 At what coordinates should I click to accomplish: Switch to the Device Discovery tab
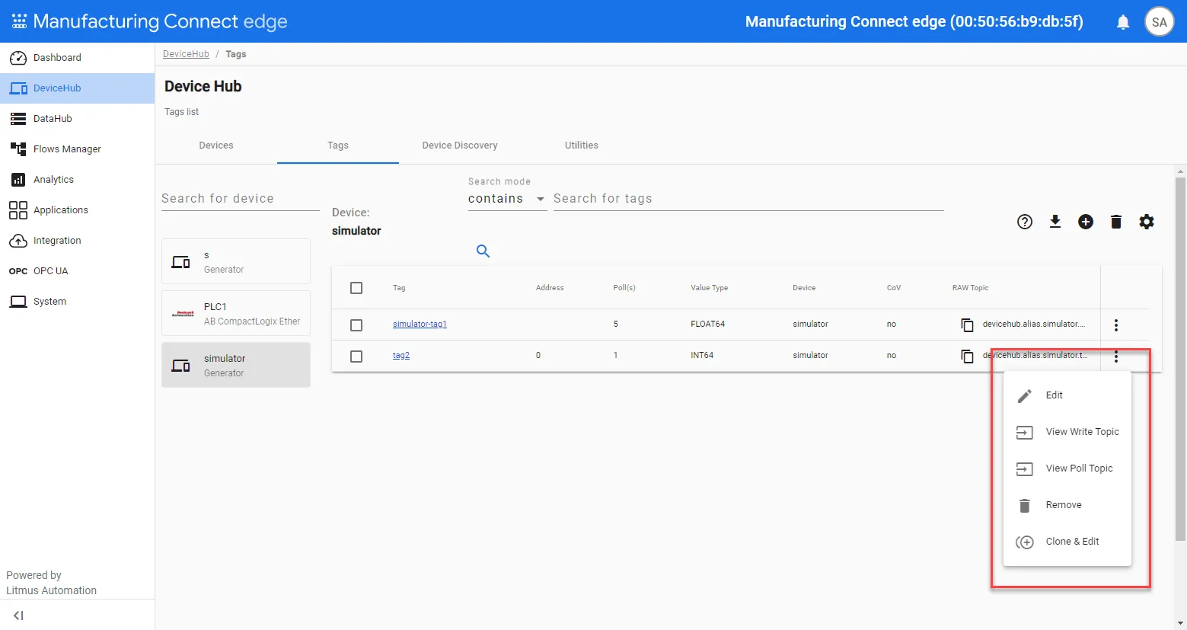460,146
